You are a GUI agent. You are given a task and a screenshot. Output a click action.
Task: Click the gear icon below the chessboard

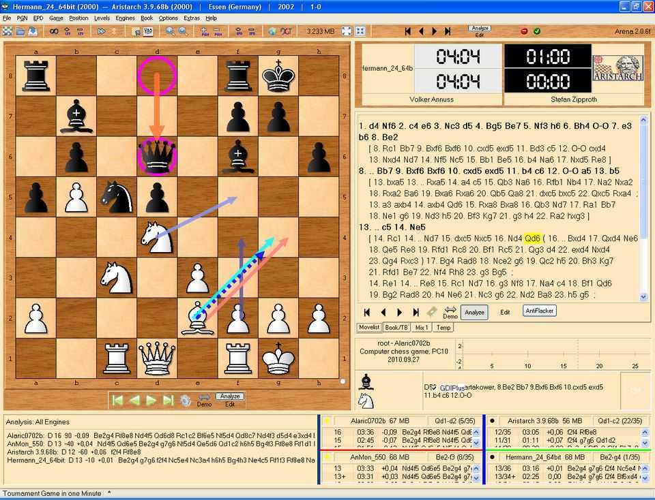185,401
